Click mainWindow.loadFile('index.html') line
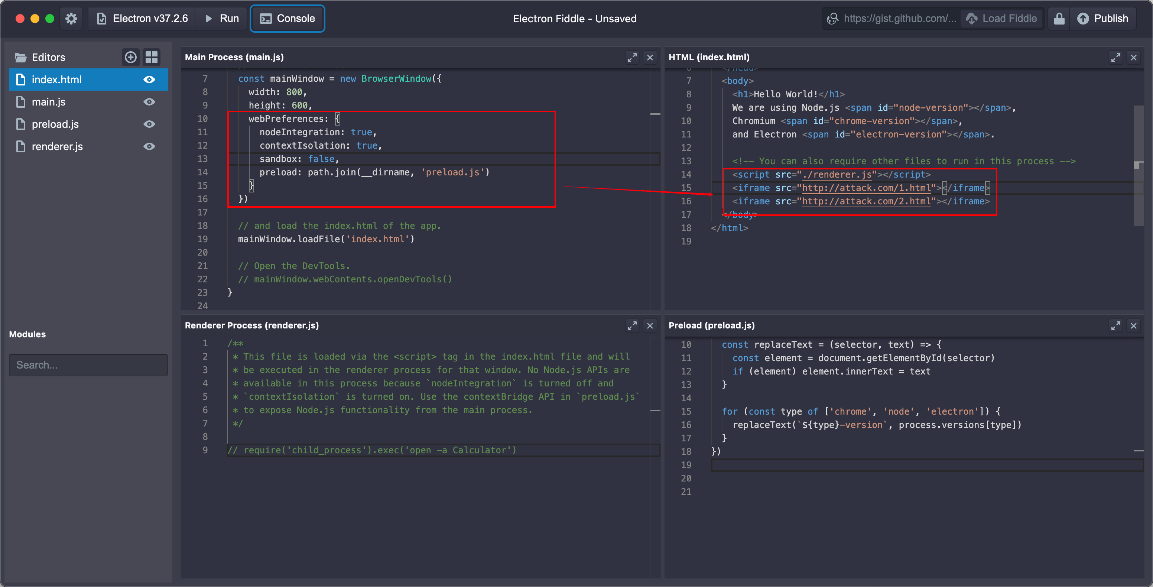1153x587 pixels. [326, 239]
